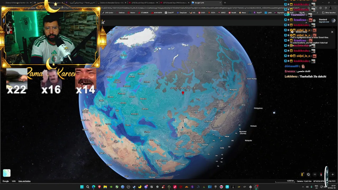The height and width of the screenshot is (190, 338).
Task: Click the Russia country label
Action: point(209,72)
